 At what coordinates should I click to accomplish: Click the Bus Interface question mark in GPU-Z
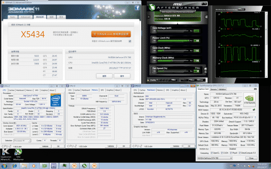[255, 118]
